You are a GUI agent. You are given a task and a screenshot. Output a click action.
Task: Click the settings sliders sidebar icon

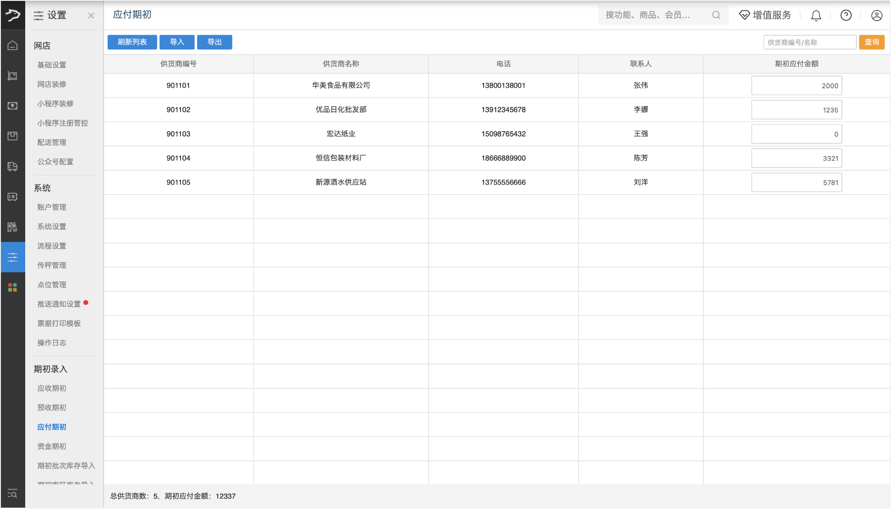click(13, 257)
